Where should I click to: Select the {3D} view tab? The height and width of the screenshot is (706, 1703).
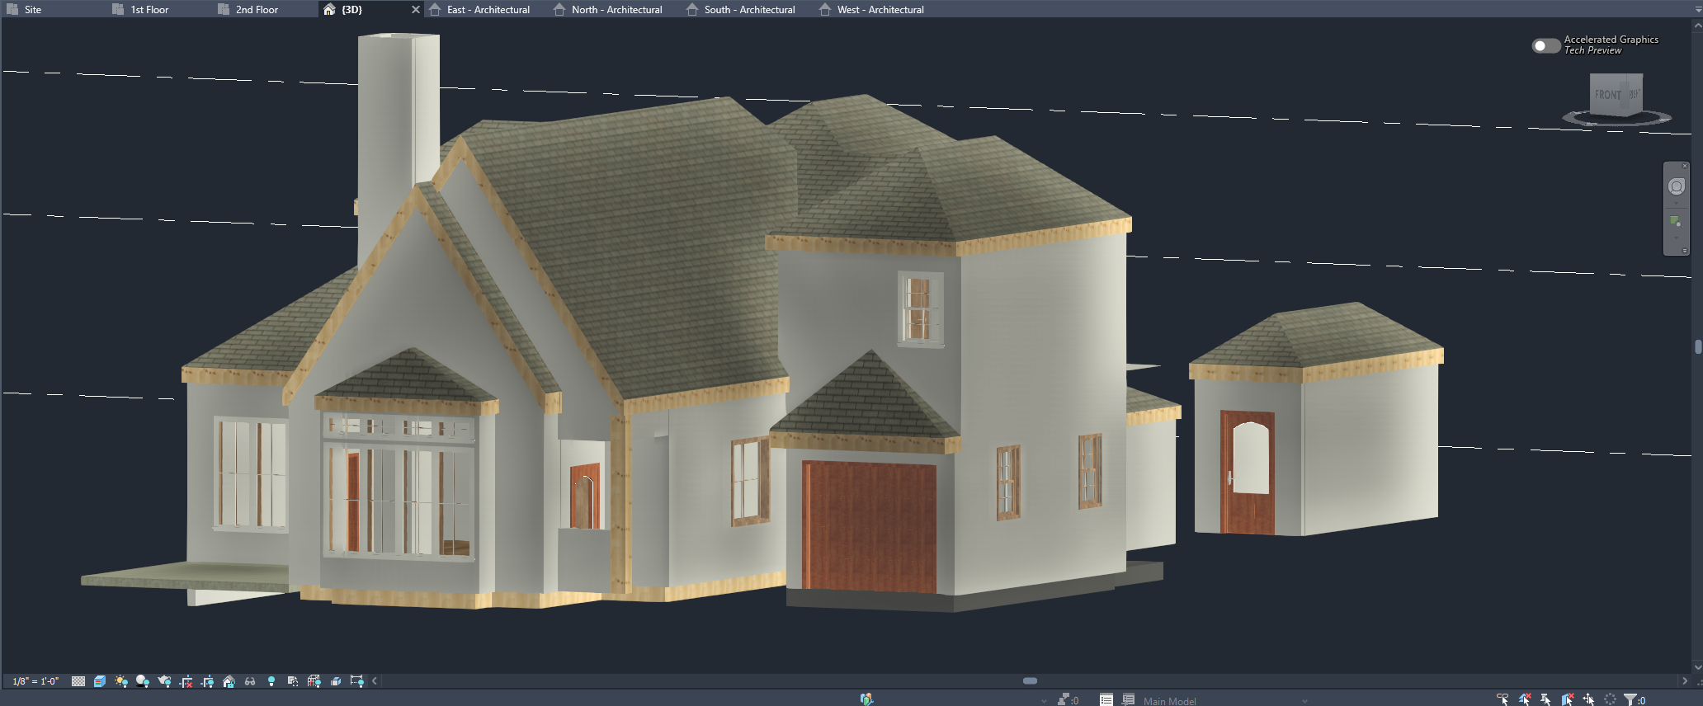(352, 9)
